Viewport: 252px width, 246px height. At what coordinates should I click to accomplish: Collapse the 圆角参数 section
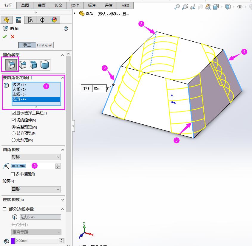point(62,150)
